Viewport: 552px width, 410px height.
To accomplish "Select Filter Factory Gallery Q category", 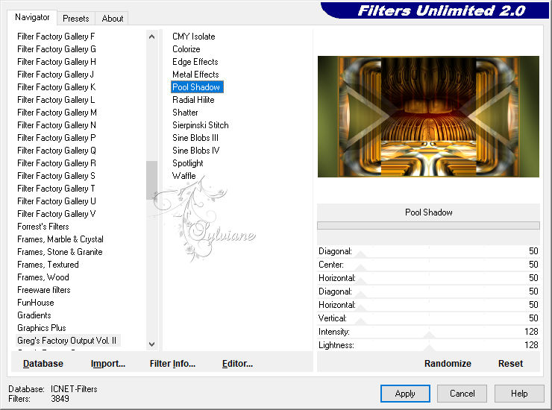I will [x=57, y=151].
